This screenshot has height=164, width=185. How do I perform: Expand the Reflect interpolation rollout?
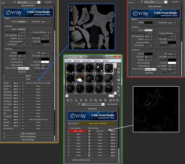(28, 133)
